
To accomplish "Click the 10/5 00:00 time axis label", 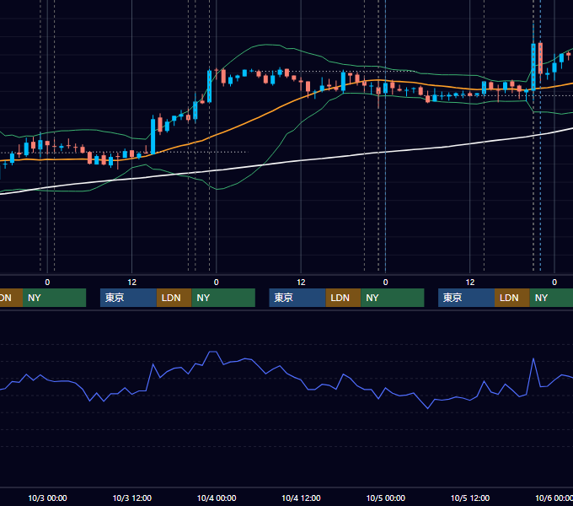I will click(x=386, y=498).
